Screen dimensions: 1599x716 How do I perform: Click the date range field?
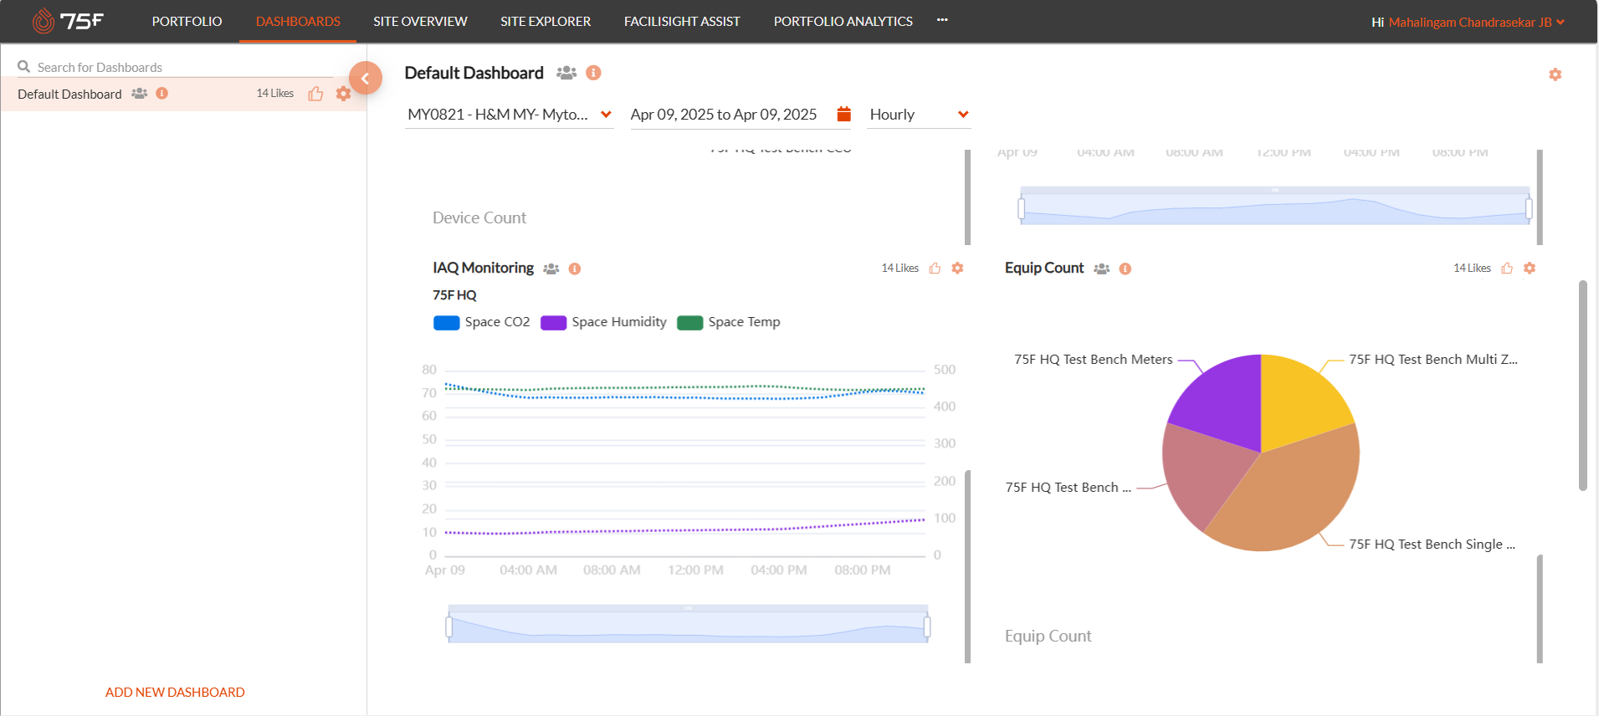(724, 115)
